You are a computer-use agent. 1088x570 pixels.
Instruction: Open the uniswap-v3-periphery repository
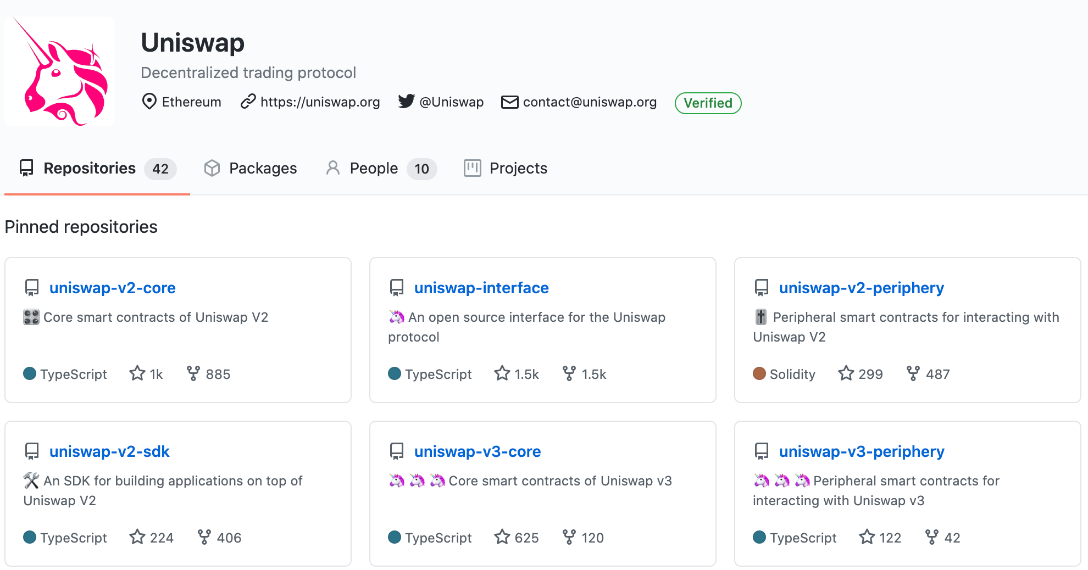(x=862, y=451)
